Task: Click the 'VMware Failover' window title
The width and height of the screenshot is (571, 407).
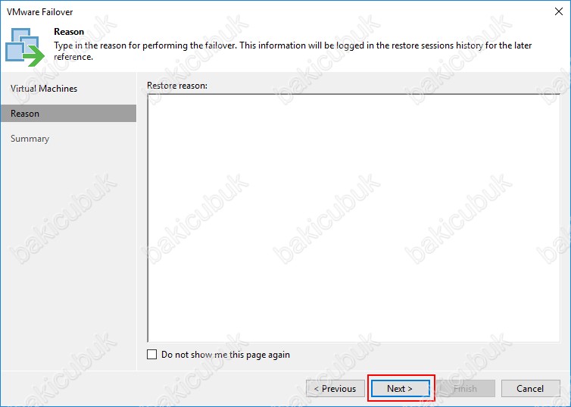Action: point(39,12)
